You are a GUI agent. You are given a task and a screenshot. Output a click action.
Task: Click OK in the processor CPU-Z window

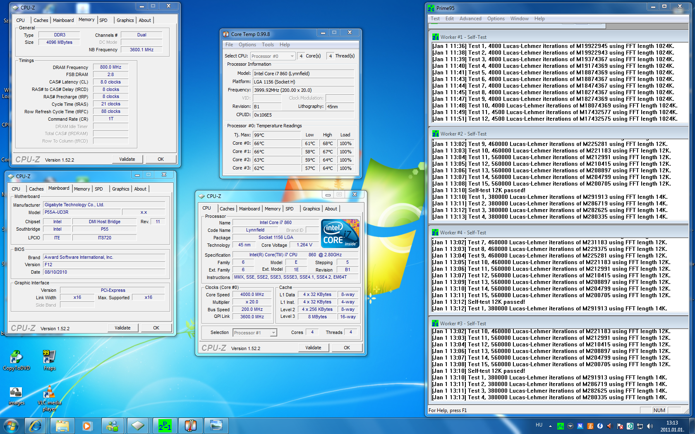tap(347, 348)
